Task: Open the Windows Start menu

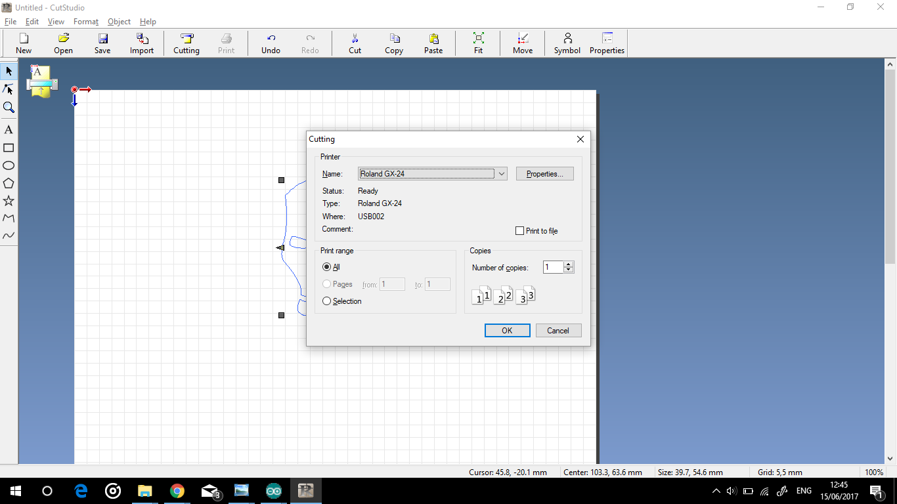Action: coord(16,491)
